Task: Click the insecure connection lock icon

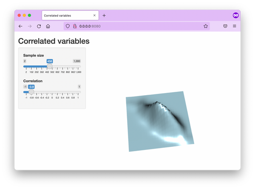Action: pyautogui.click(x=75, y=26)
